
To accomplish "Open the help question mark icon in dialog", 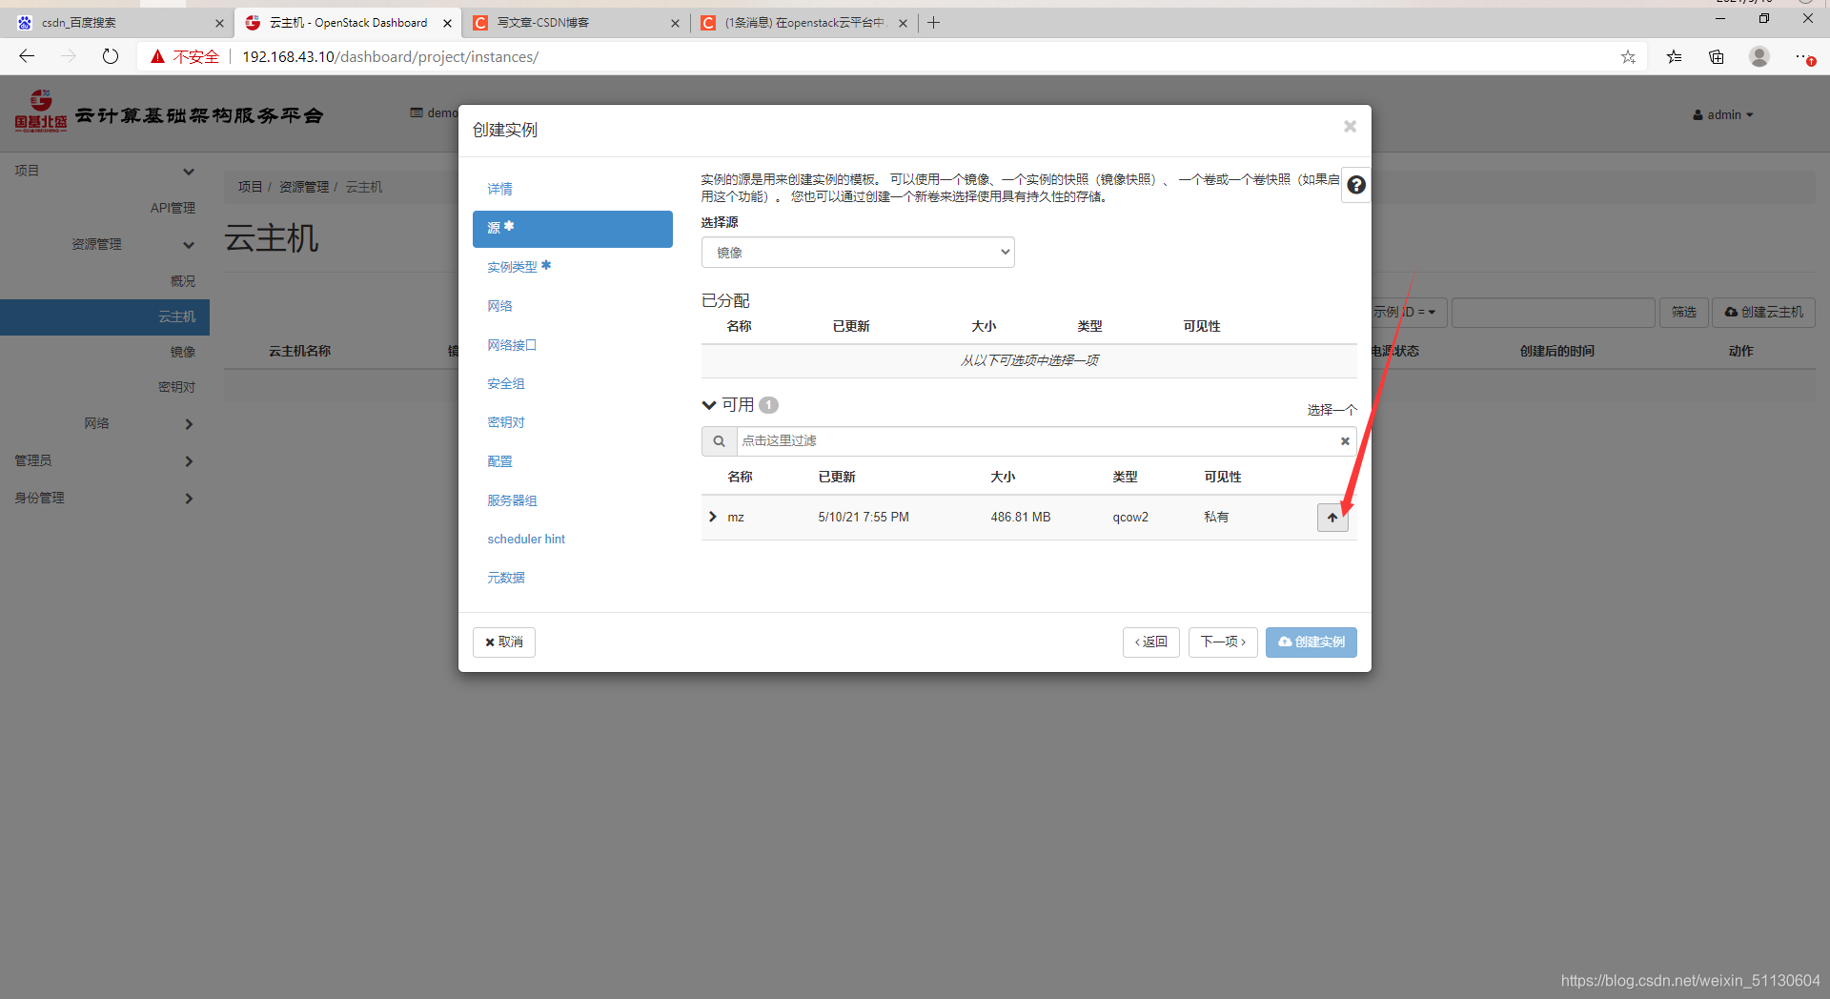I will coord(1356,185).
